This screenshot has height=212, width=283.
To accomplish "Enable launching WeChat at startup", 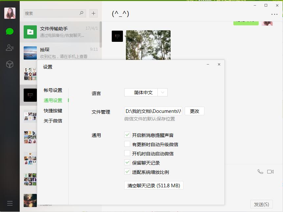I will pyautogui.click(x=127, y=153).
